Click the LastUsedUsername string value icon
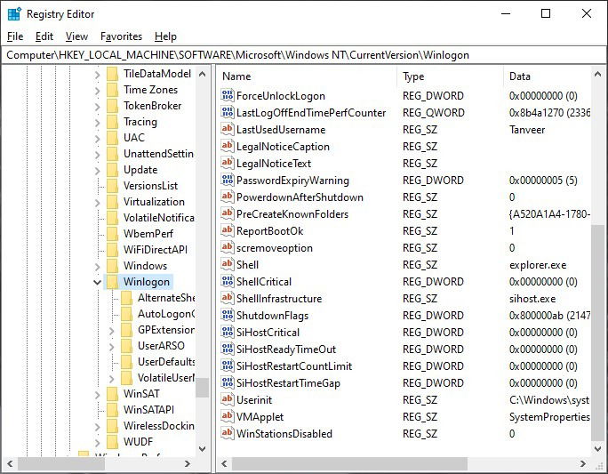Viewport: 608px width, 474px height. (x=228, y=129)
